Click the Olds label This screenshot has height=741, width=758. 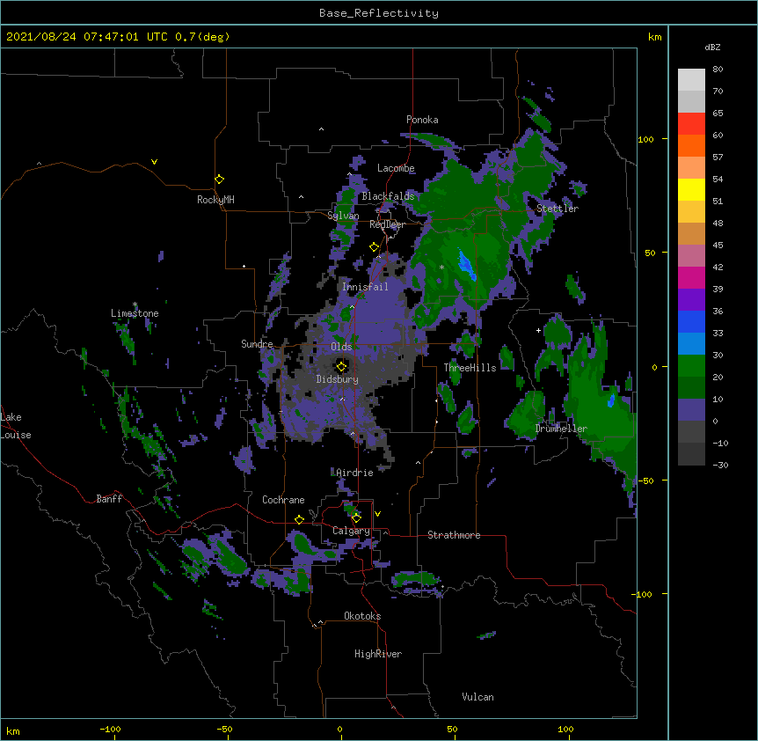(x=341, y=347)
